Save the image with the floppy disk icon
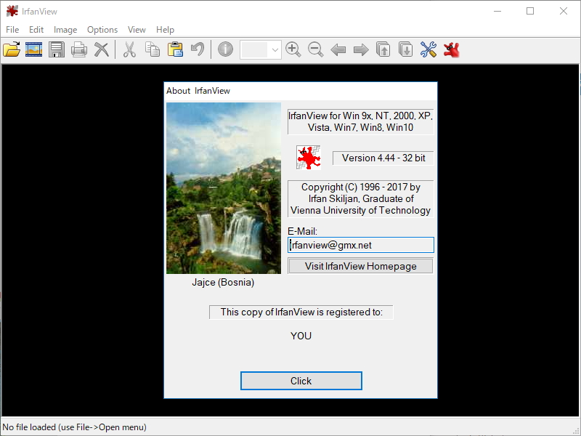Image resolution: width=581 pixels, height=436 pixels. [56, 49]
